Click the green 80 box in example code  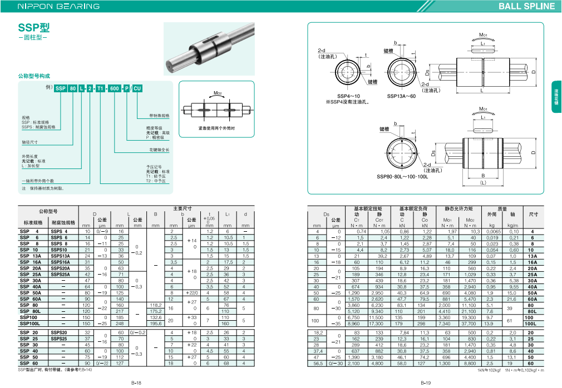(x=73, y=88)
